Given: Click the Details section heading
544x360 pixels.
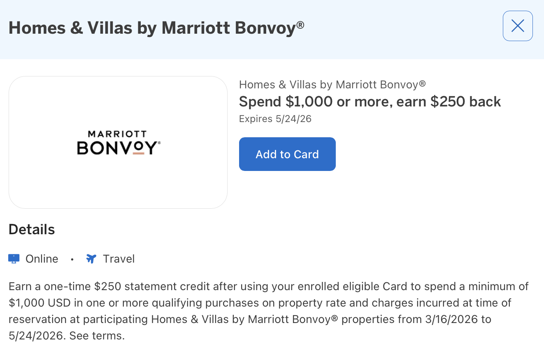Looking at the screenshot, I should click(31, 229).
